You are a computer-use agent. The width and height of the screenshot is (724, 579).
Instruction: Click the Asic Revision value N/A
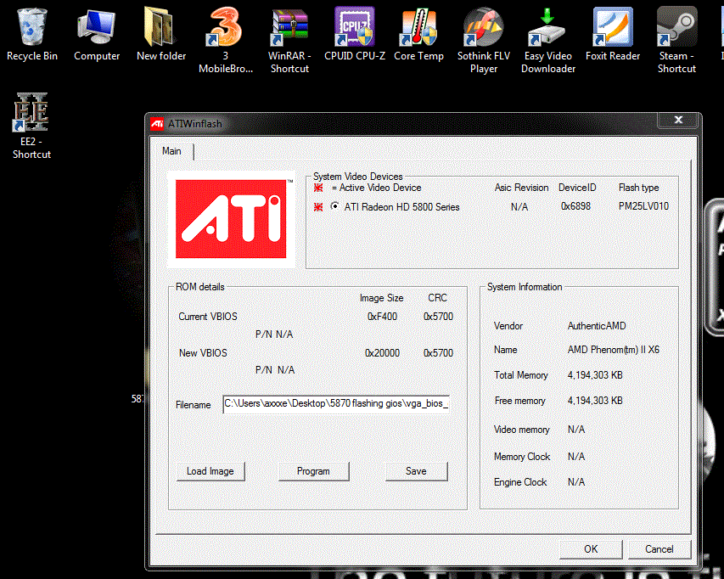(519, 207)
